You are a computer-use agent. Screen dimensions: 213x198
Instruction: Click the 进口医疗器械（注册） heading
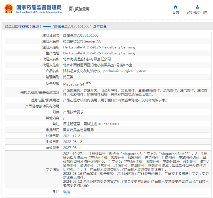[25, 26]
